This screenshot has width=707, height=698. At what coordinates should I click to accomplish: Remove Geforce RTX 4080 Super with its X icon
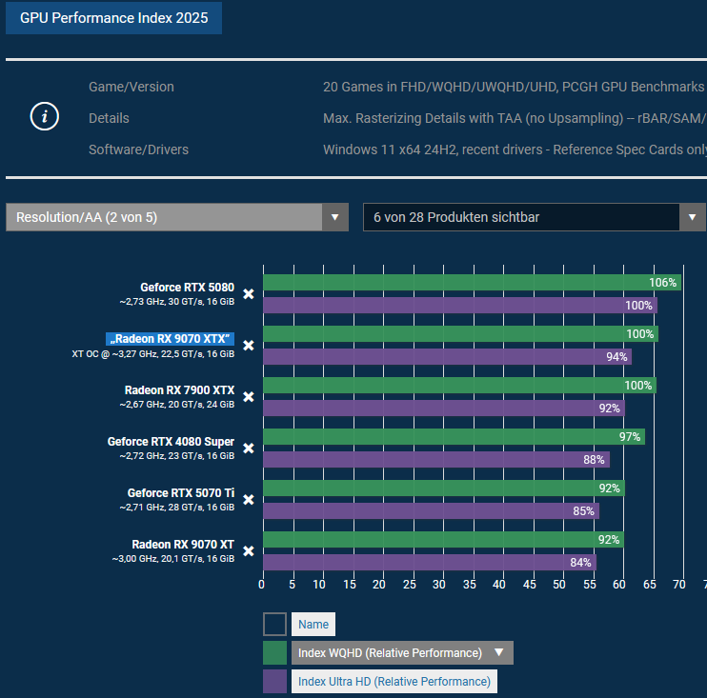[249, 448]
